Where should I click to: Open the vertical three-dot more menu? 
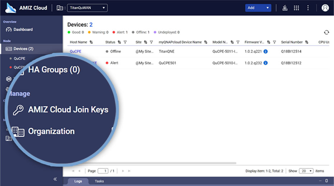click(x=308, y=8)
